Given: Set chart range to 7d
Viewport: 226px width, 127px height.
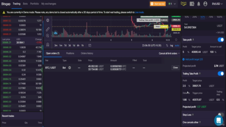Looking at the screenshot, I should pos(65,46).
